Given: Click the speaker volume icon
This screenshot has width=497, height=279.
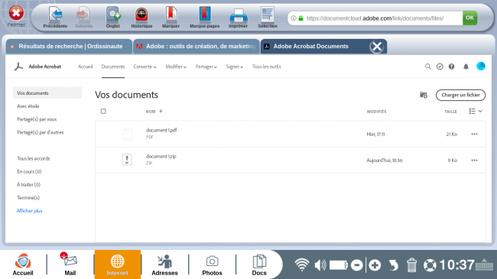Looking at the screenshot, I should 320,264.
